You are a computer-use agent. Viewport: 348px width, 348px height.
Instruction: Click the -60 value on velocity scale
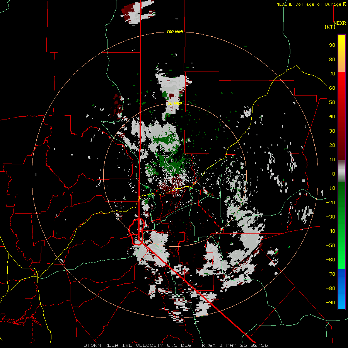click(x=331, y=260)
